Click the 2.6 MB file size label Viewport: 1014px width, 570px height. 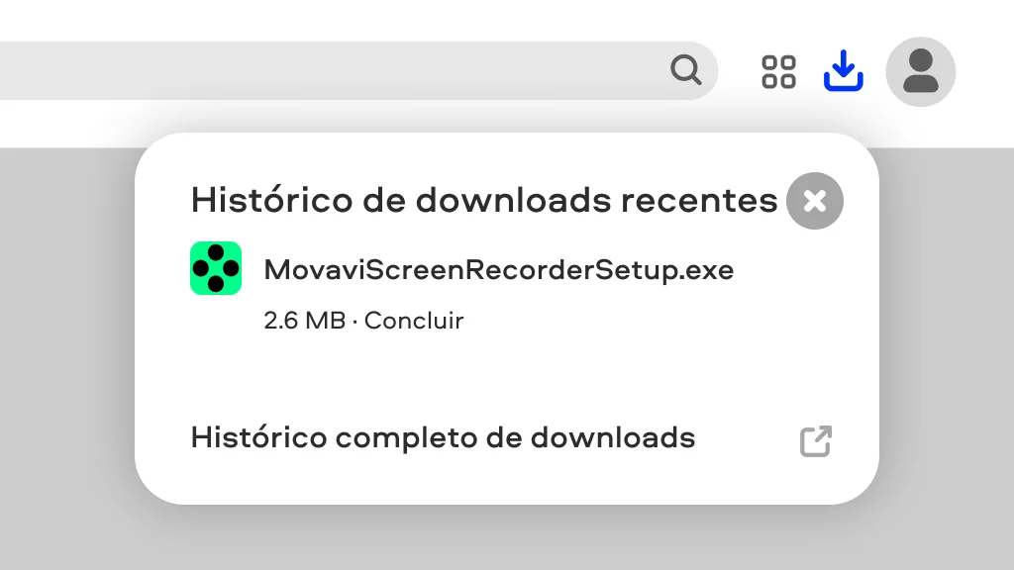[305, 321]
